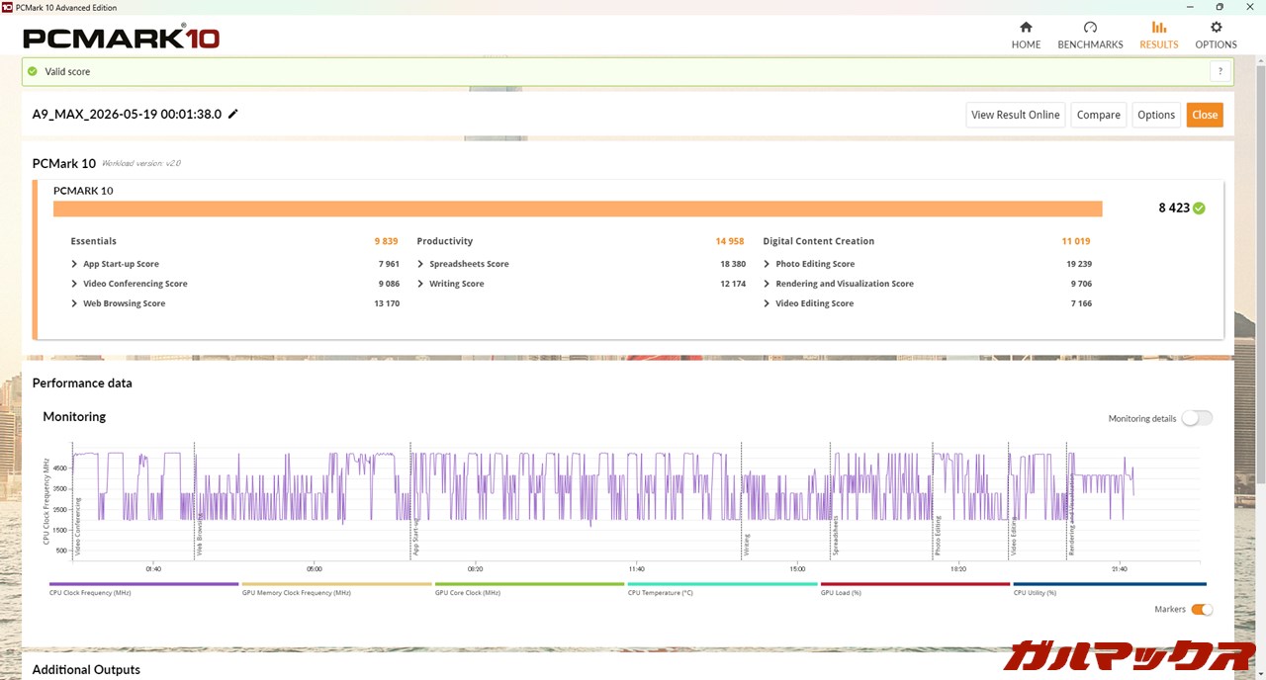Click the Essentials heading
This screenshot has width=1266, height=680.
(93, 241)
